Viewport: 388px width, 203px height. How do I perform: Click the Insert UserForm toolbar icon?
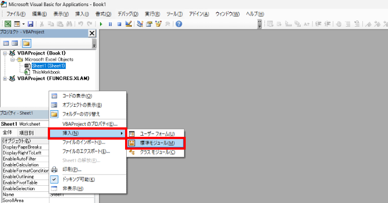(17, 24)
